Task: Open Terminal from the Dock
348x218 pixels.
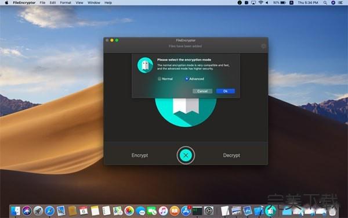Action: point(197,210)
